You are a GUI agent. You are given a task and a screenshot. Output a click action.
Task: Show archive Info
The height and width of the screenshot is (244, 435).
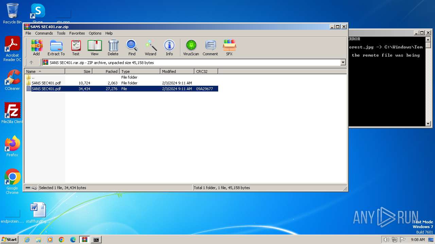point(169,47)
